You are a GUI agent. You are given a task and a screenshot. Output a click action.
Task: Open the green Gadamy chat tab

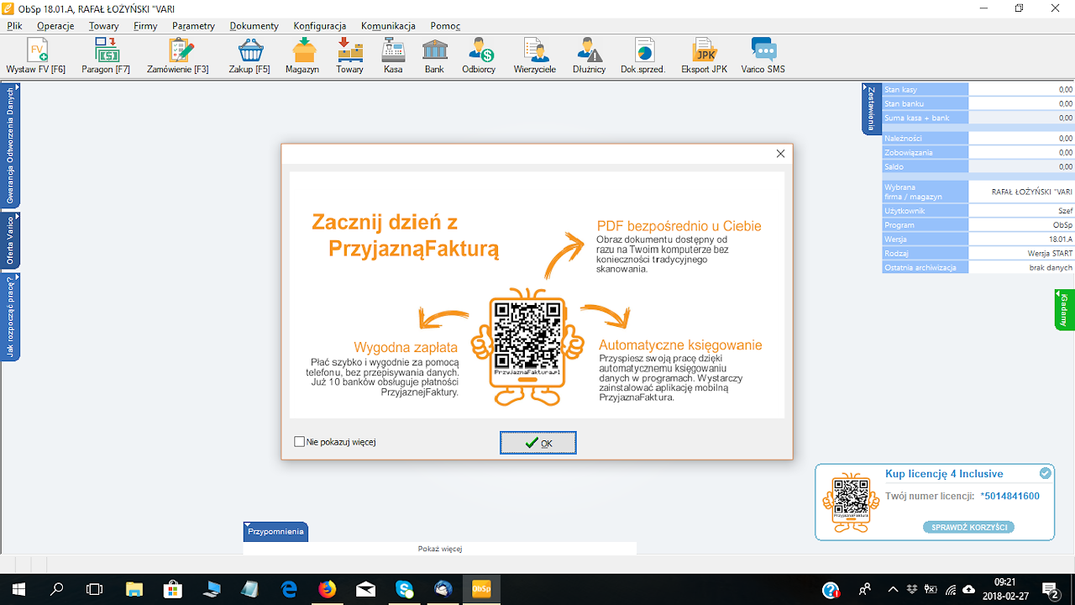1065,309
